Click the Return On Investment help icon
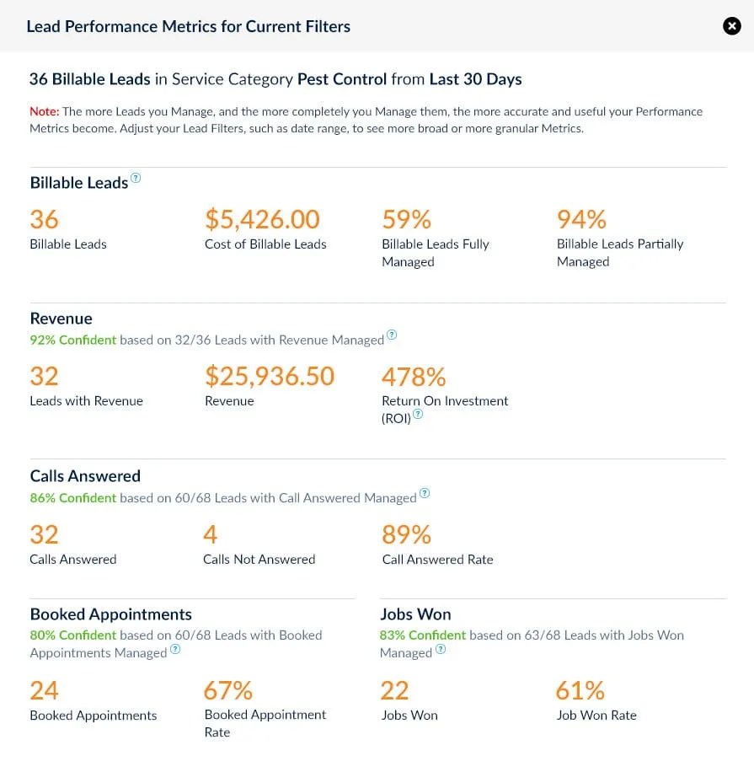 click(418, 415)
